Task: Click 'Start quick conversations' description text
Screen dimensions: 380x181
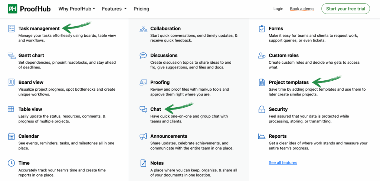Action: tap(194, 38)
